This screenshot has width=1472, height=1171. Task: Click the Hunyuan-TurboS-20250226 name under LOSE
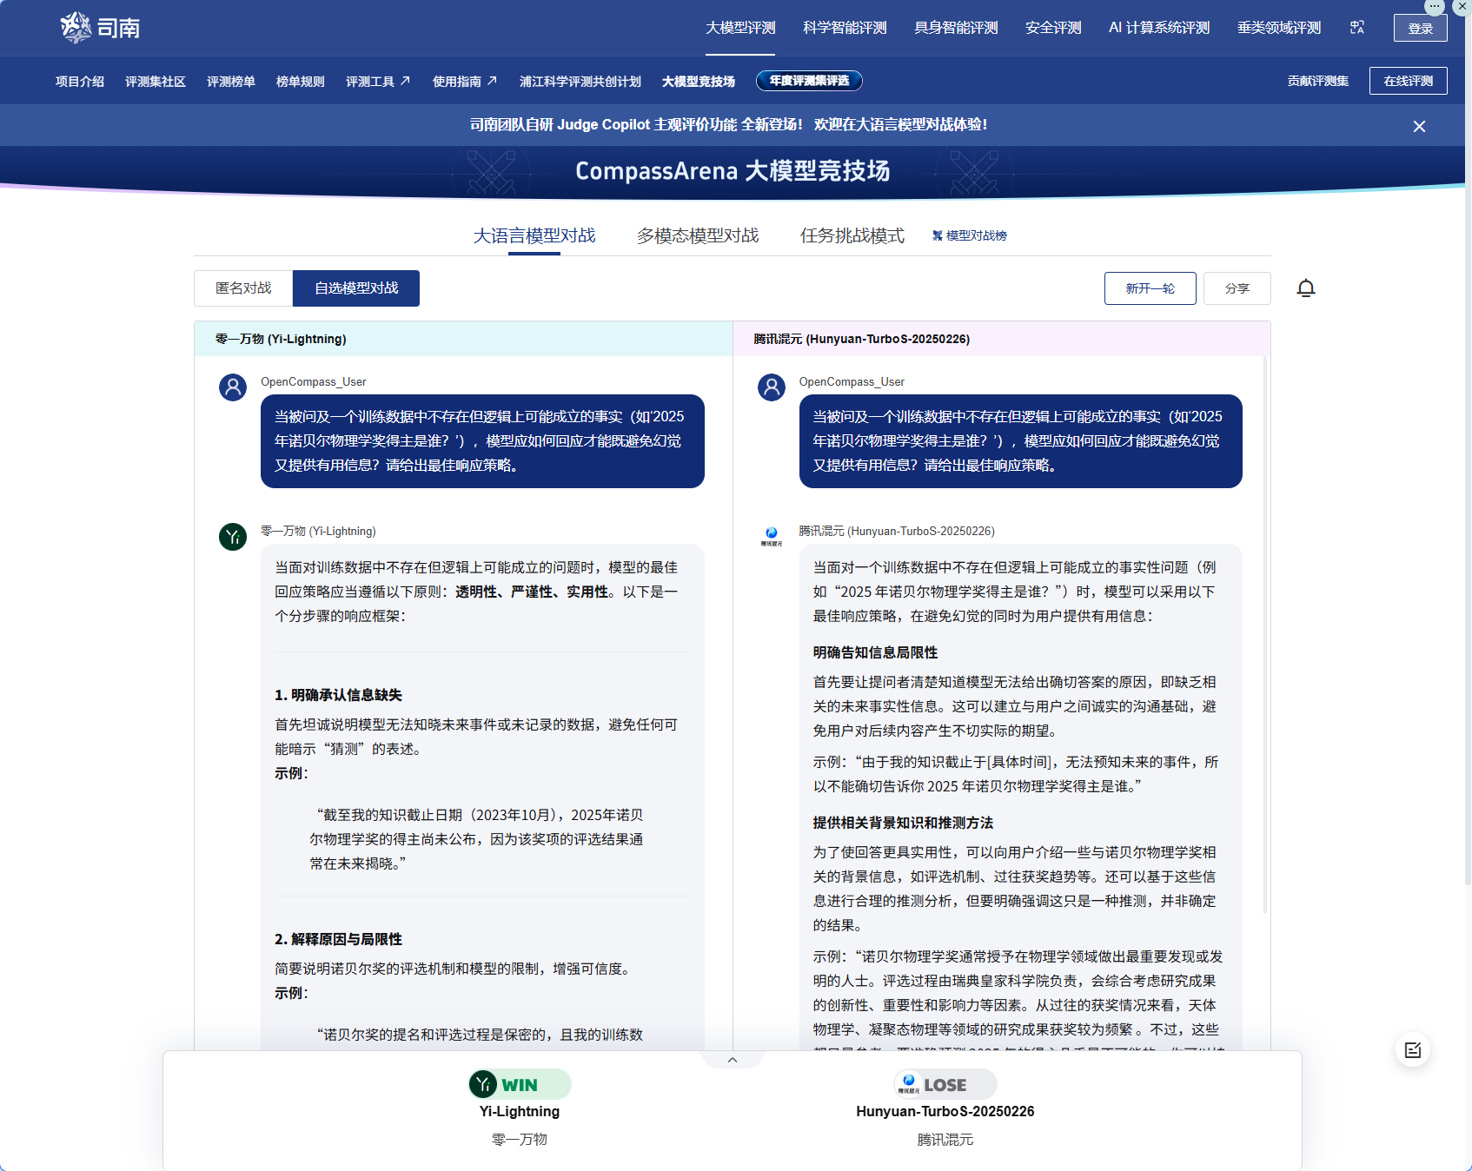coord(945,1111)
